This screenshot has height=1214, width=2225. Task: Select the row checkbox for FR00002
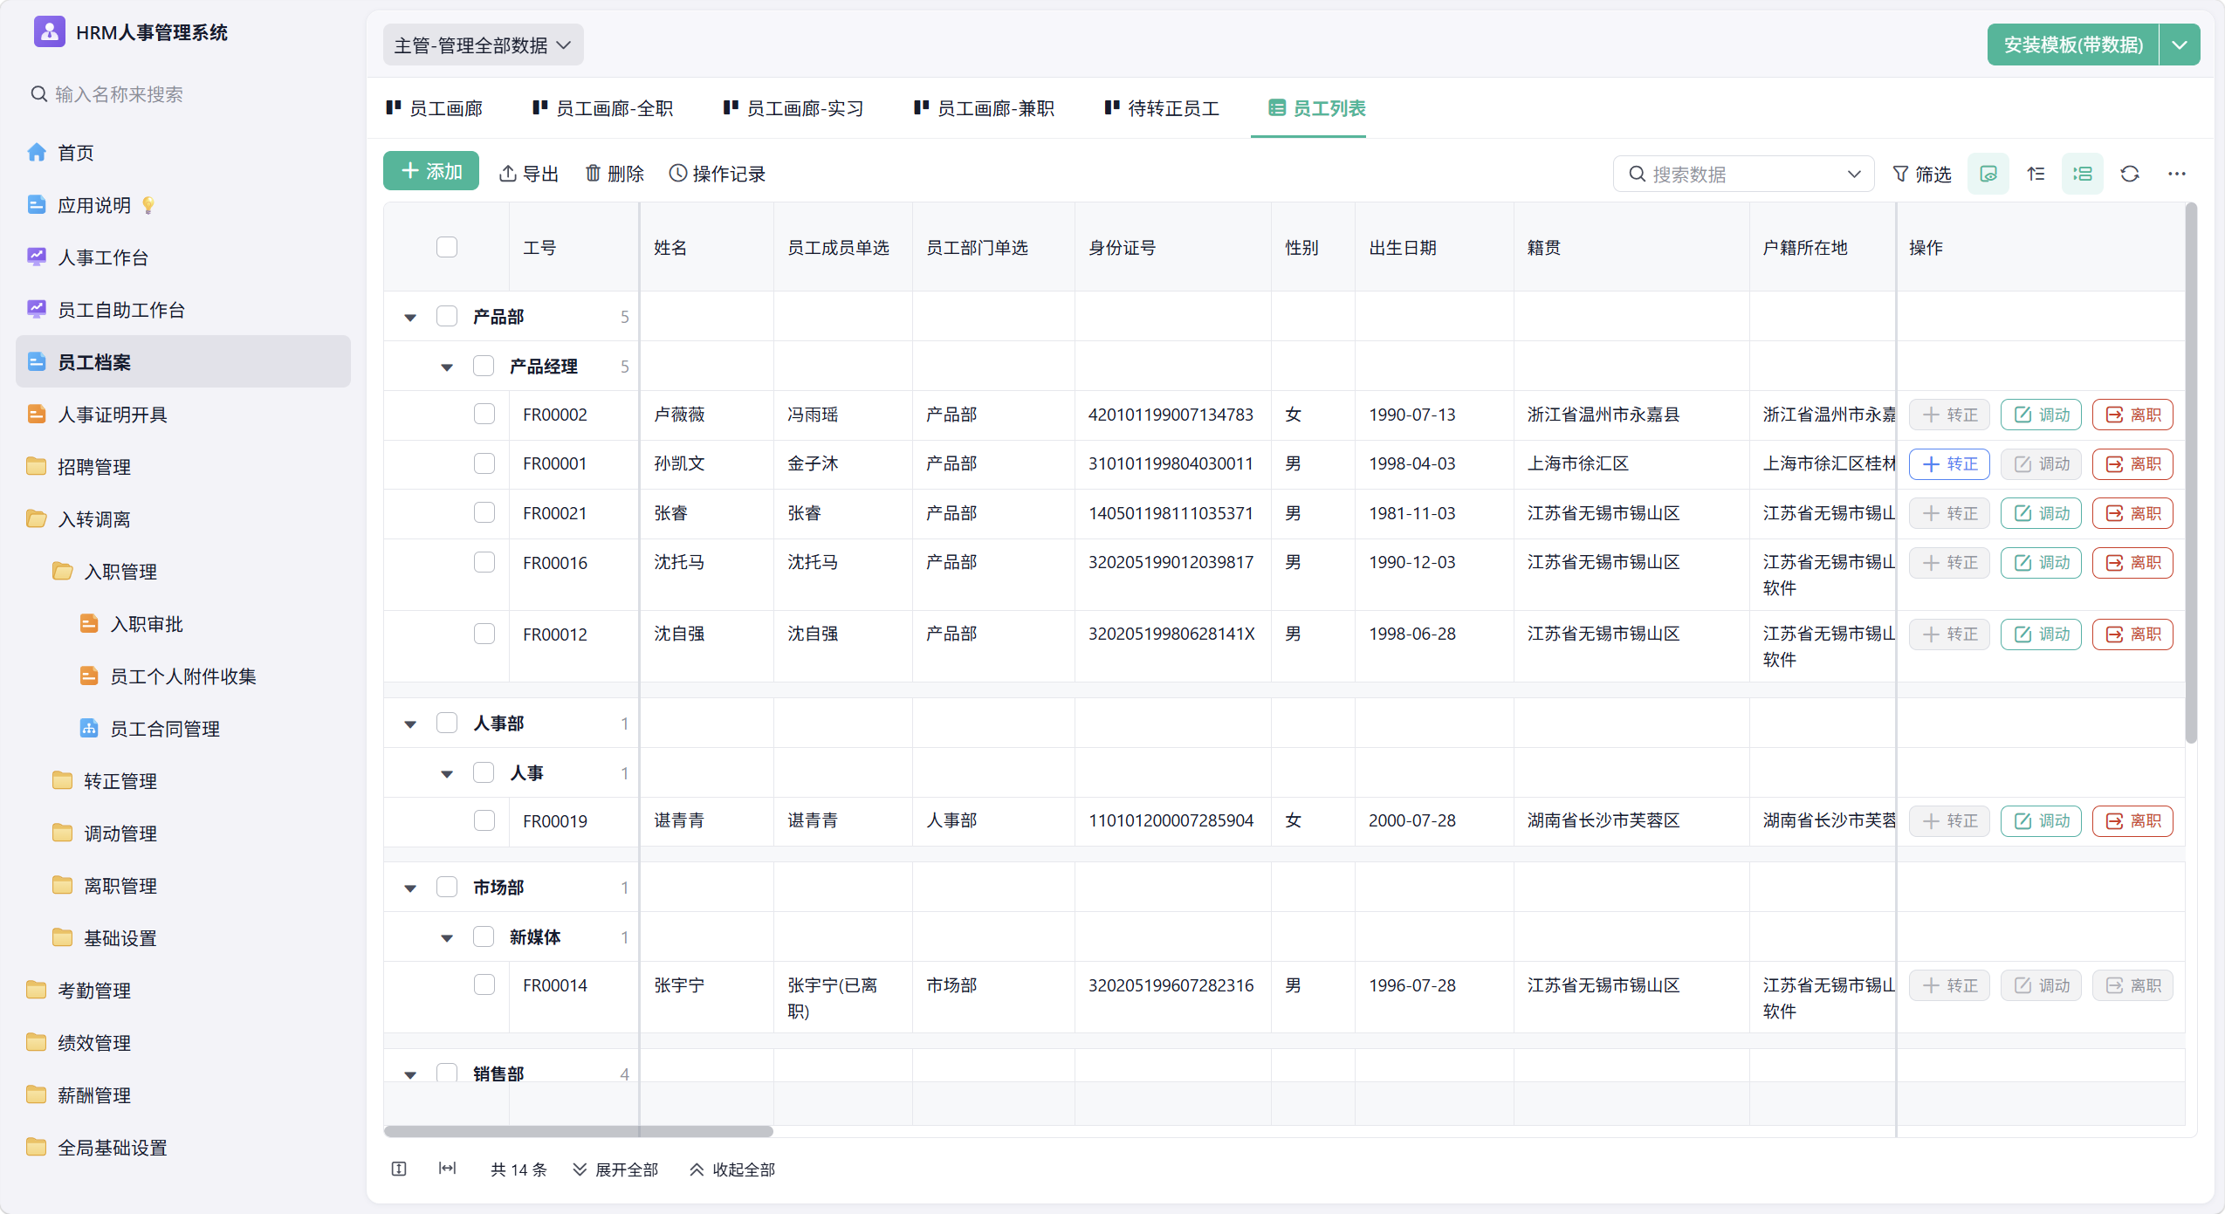[x=484, y=415]
